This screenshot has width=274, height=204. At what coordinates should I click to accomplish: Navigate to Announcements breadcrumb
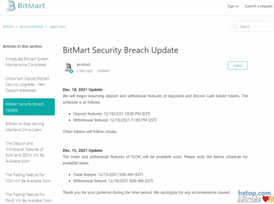click(x=32, y=26)
